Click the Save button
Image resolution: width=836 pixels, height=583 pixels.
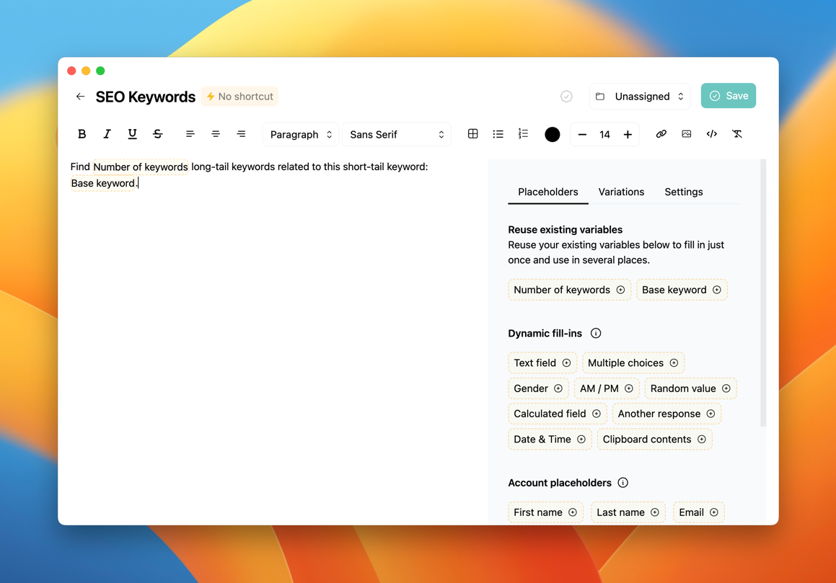(728, 96)
